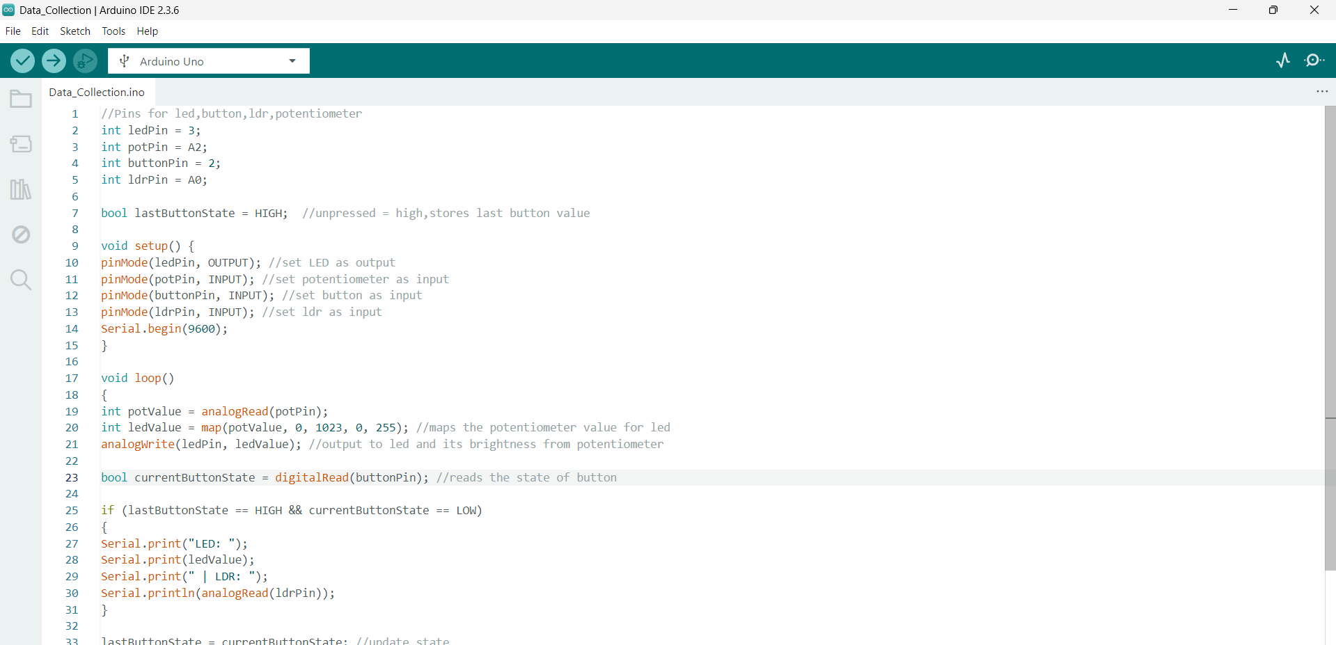The height and width of the screenshot is (645, 1336).
Task: Start debugging with the debug play icon
Action: 85,61
